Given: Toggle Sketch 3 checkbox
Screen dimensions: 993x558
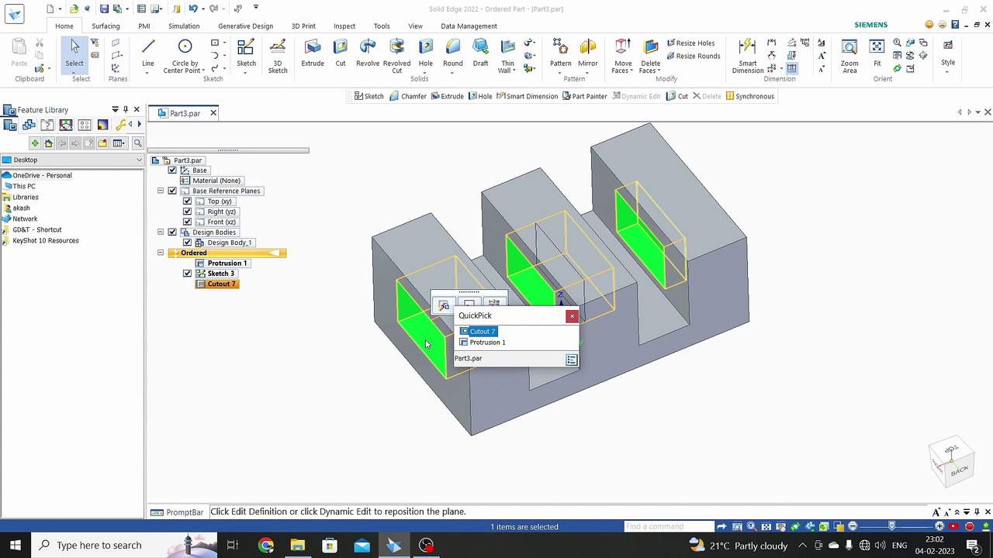Looking at the screenshot, I should tap(187, 274).
